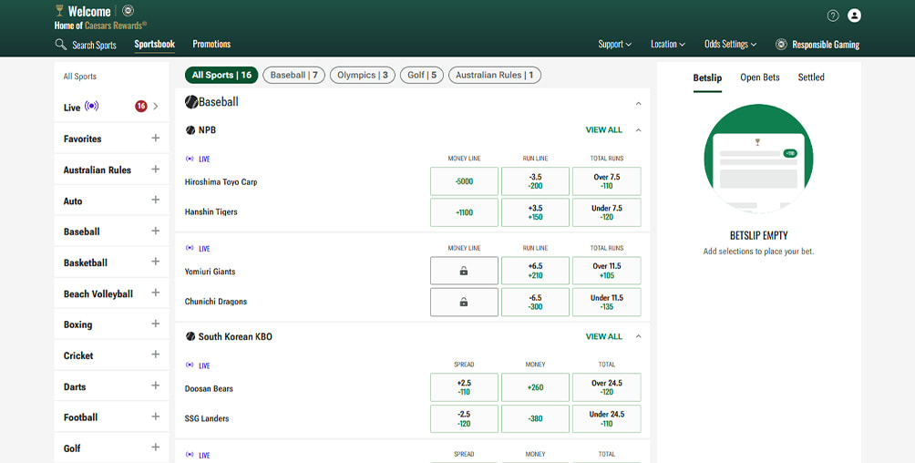Screen dimensions: 915x463
Task: Select SSG Landers money -380
Action: pyautogui.click(x=535, y=418)
